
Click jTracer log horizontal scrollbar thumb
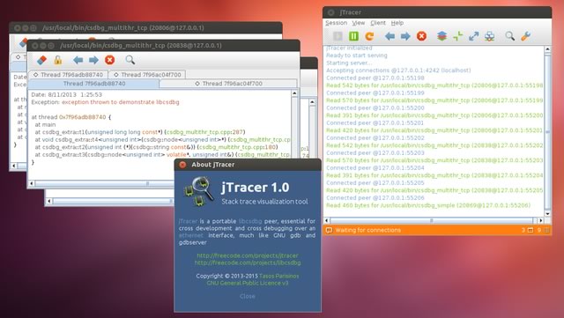tap(431, 220)
